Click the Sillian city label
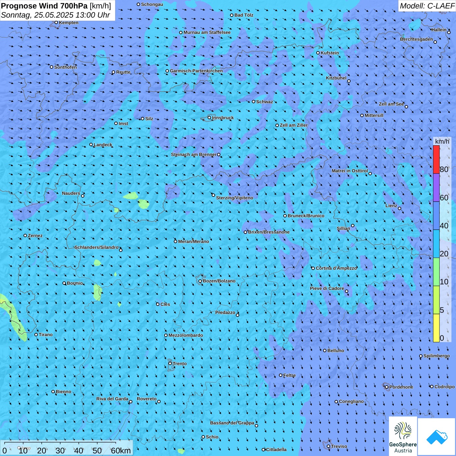Screen dimensions: 456x456 344,228
